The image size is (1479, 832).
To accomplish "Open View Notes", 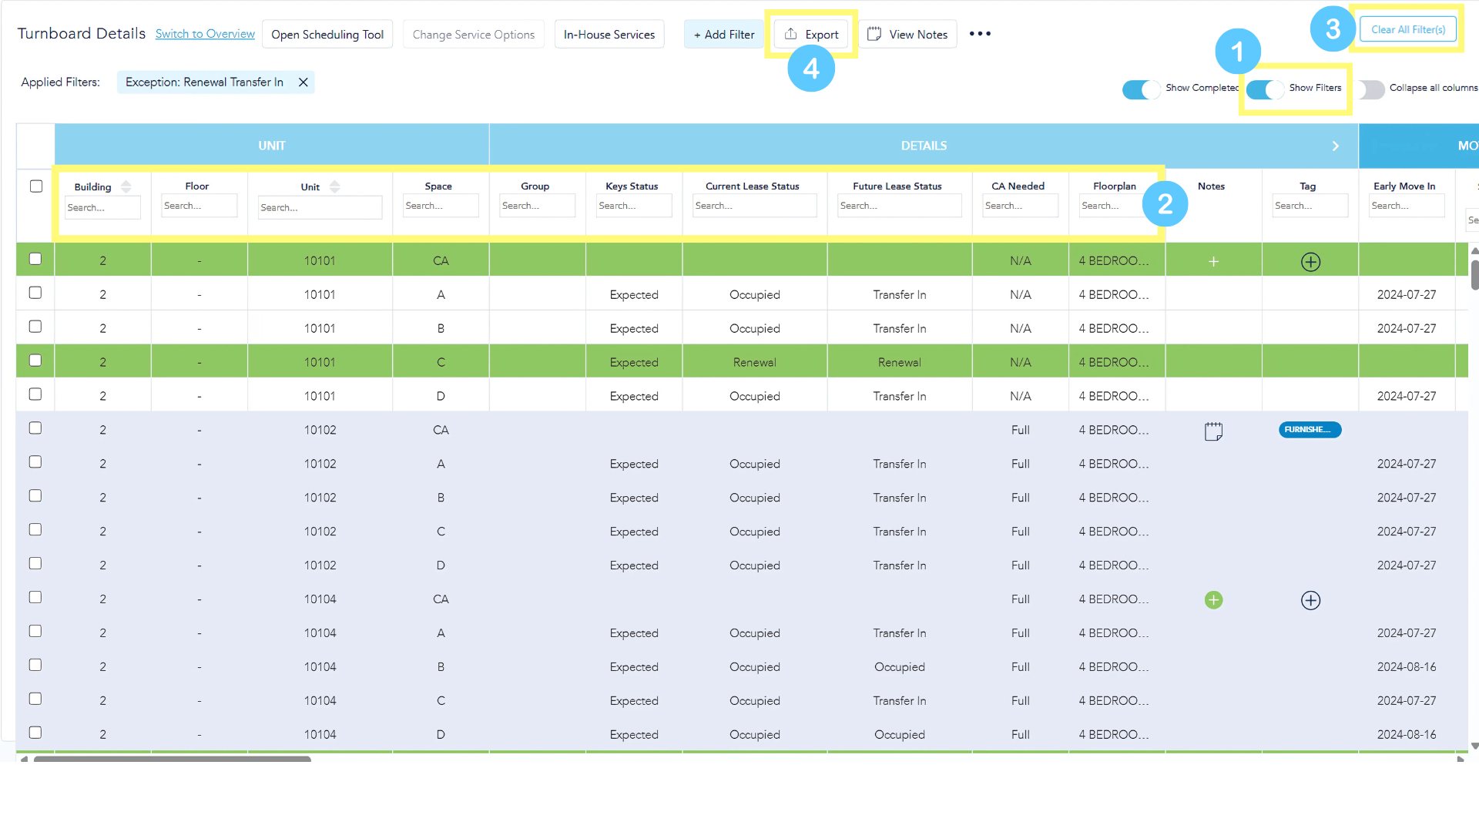I will coord(907,35).
